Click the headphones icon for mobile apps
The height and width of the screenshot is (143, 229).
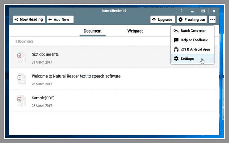pos(176,49)
